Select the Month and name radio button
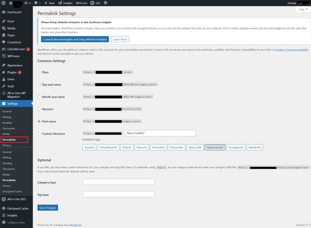The height and width of the screenshot is (228, 311). [39, 97]
